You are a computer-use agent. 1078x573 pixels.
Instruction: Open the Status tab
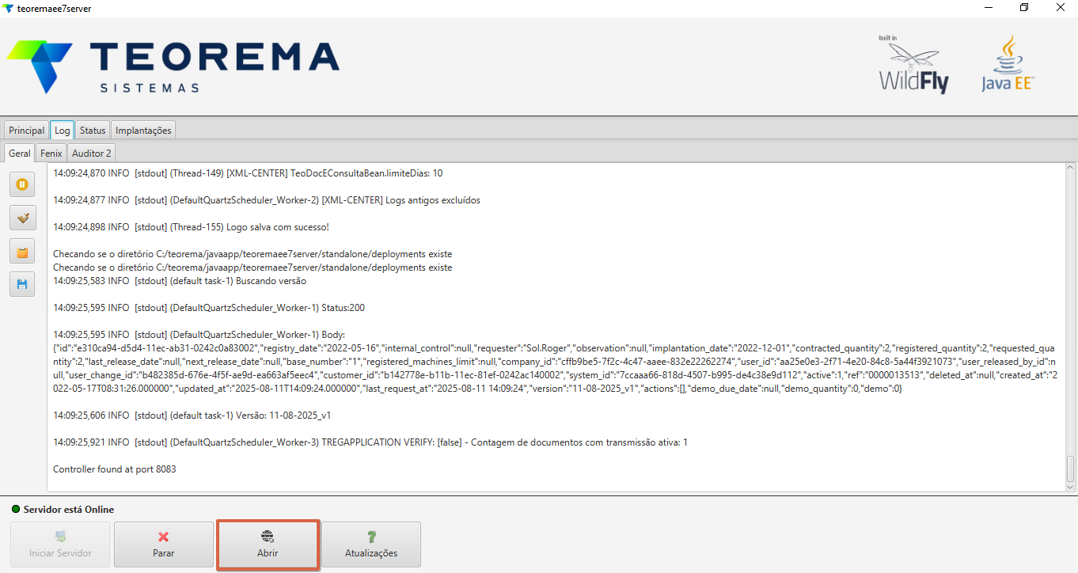point(93,130)
